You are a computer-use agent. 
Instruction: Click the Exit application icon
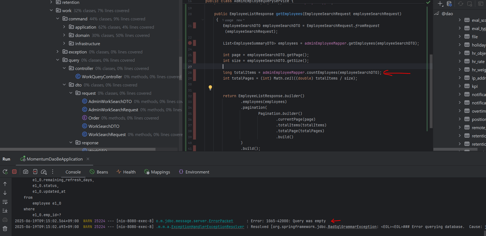[x=35, y=172]
